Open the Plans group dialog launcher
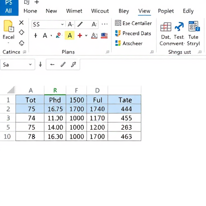Screen dimensions: 206x206 tap(107, 52)
